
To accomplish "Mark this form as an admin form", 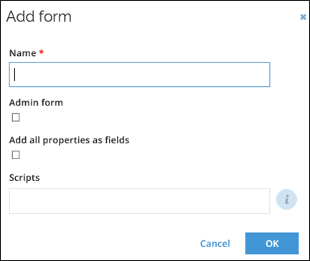I will pos(16,118).
